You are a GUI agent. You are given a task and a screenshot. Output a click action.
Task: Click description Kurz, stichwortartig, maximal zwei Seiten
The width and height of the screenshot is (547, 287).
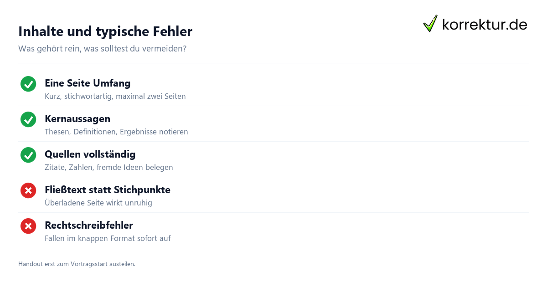[115, 97]
